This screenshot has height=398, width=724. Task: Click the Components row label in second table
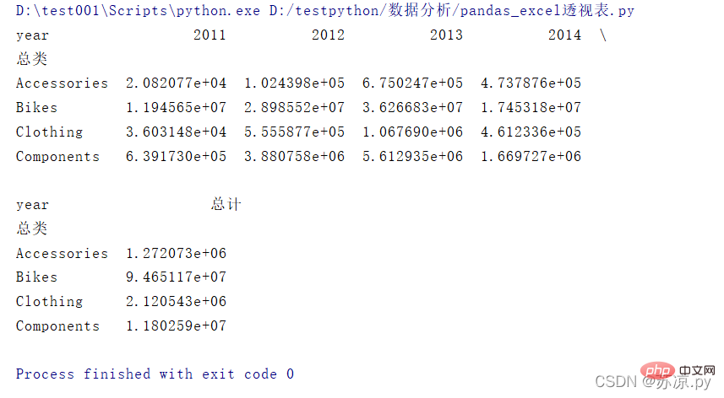pos(57,326)
